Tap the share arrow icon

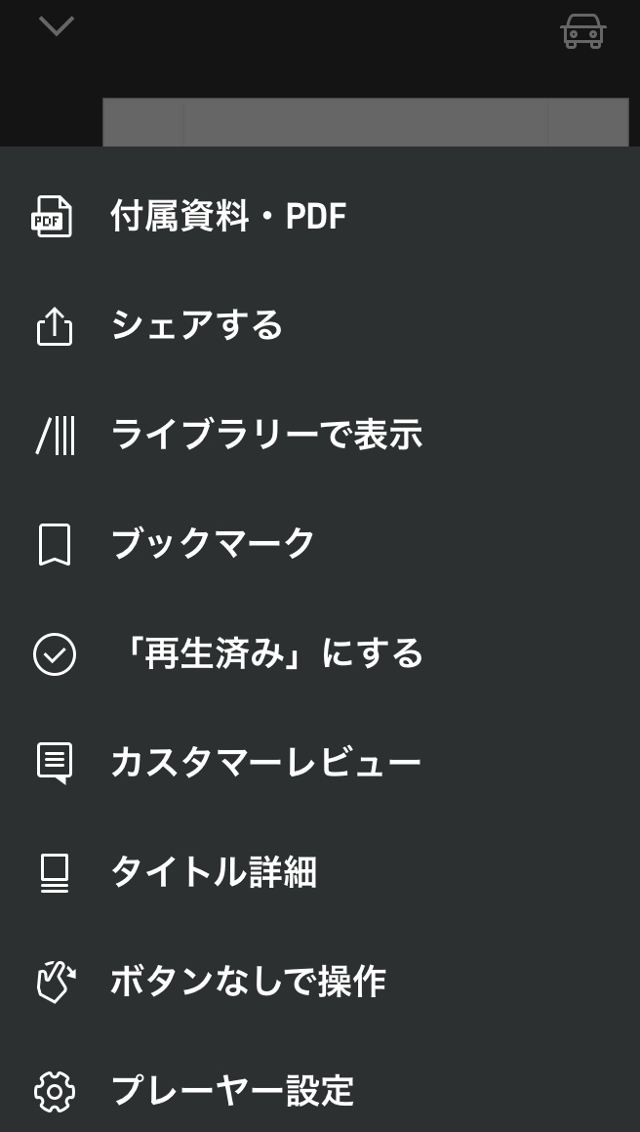tap(55, 326)
